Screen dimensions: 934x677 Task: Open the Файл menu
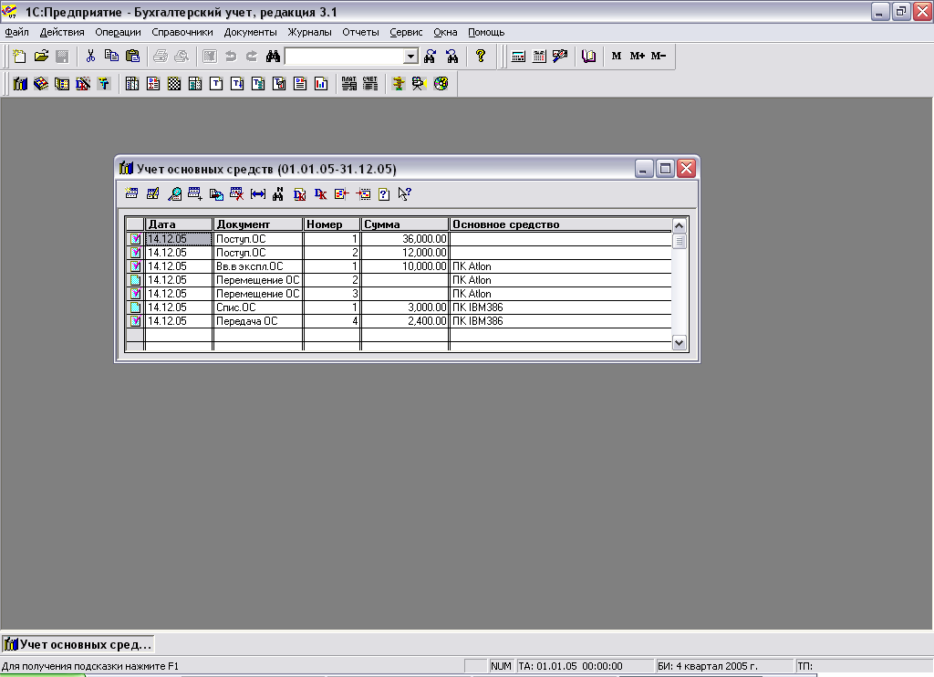[x=16, y=32]
